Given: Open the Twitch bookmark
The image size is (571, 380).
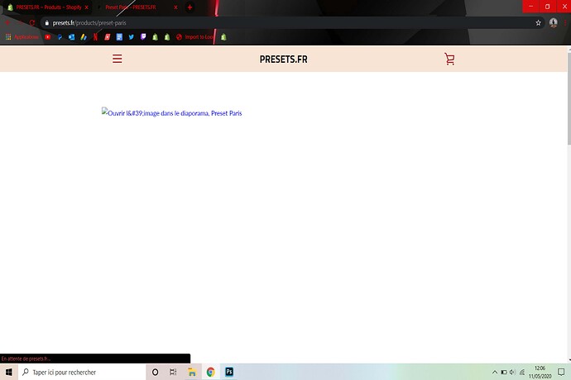Looking at the screenshot, I should pos(143,36).
